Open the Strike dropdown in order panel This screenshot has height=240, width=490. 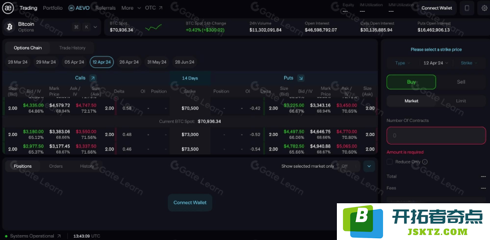tap(469, 63)
